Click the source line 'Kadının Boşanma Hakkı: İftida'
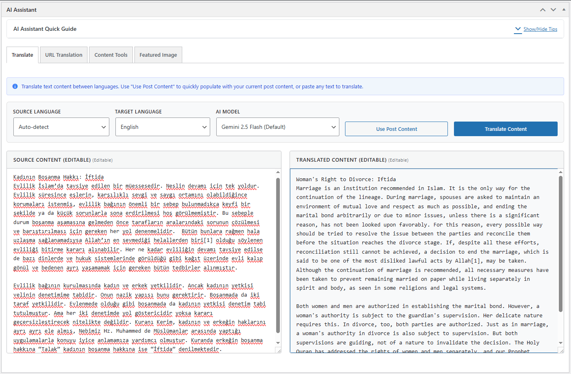Viewport: 571px width, 374px height. 58,177
